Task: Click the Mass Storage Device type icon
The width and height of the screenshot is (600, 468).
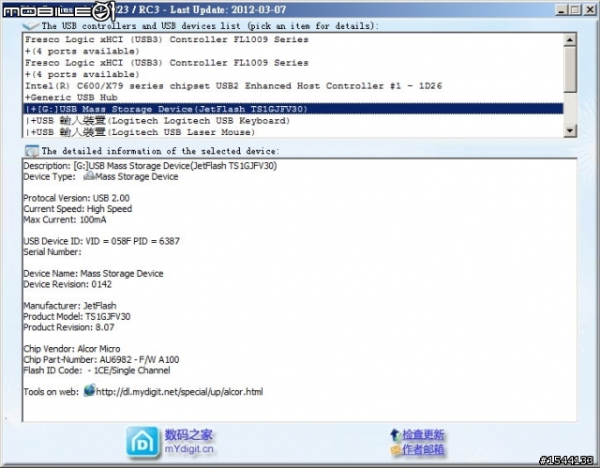Action: tap(89, 176)
